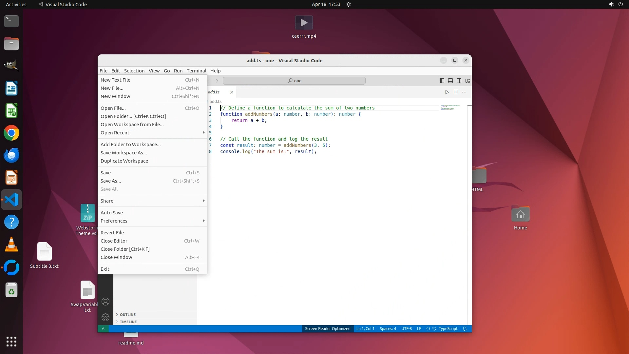Open the Accounts profile icon
Viewport: 629px width, 354px height.
click(105, 302)
